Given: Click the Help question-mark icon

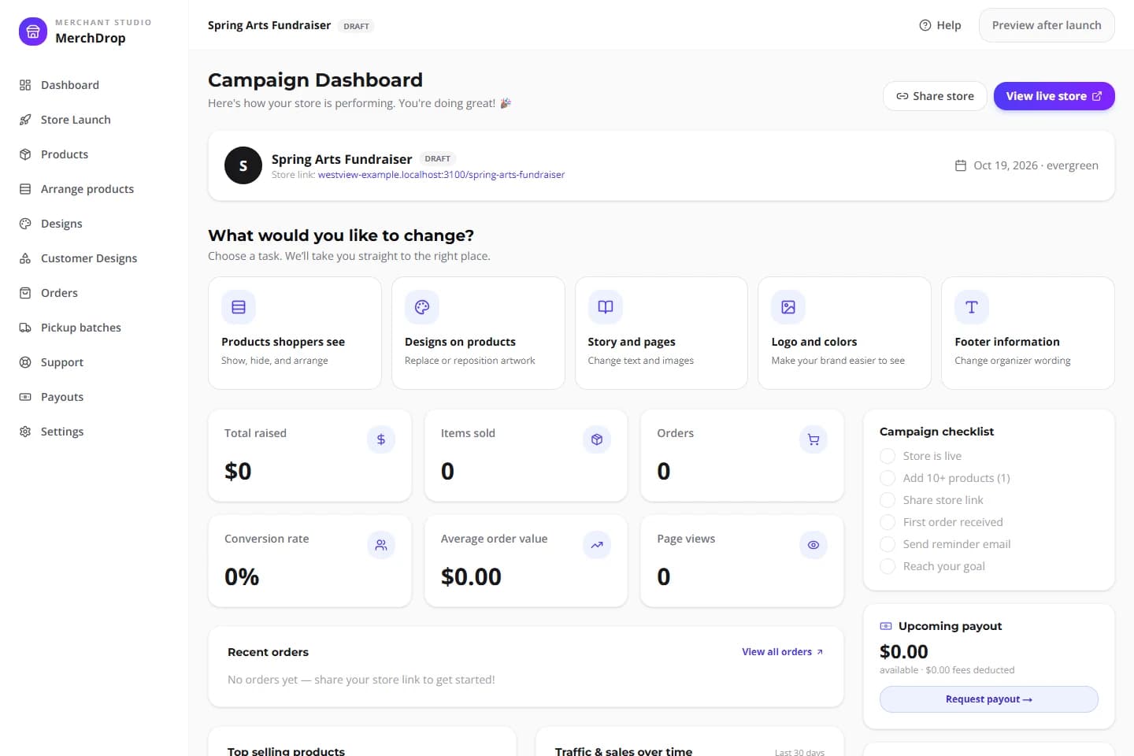Looking at the screenshot, I should 925,25.
